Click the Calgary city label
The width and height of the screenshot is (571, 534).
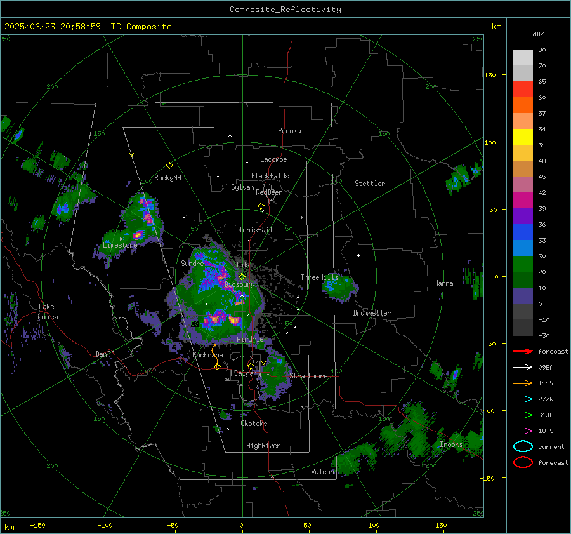[247, 373]
